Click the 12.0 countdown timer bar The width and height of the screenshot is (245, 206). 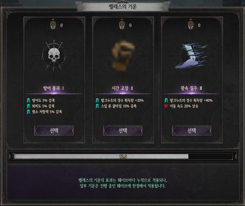(x=123, y=156)
